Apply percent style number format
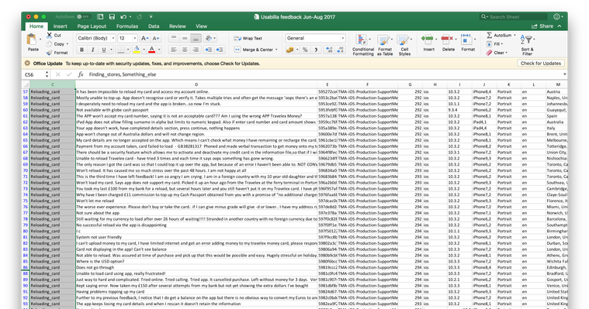 coord(305,50)
